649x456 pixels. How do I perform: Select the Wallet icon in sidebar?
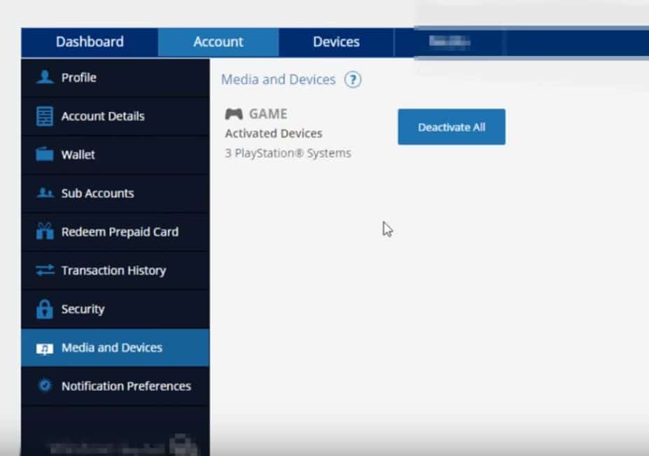(45, 155)
